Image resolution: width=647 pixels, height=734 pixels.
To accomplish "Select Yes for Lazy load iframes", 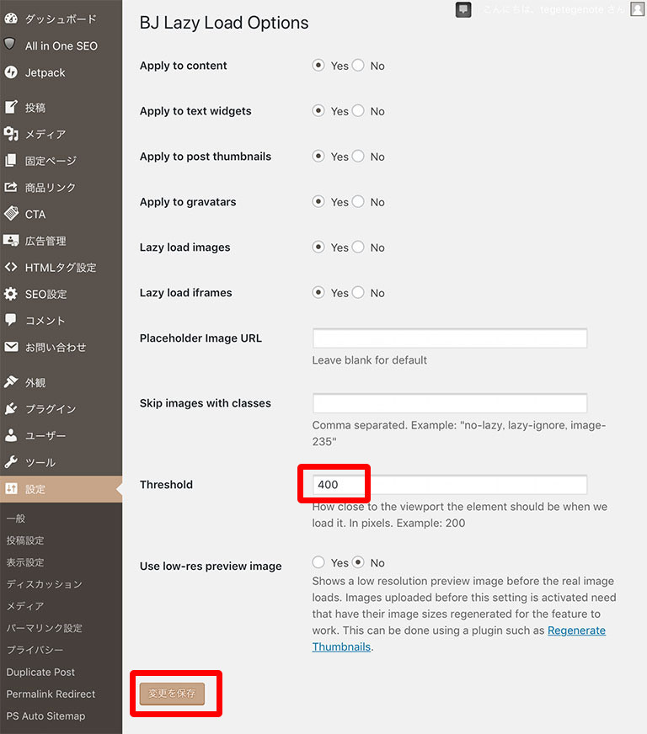I will click(318, 292).
